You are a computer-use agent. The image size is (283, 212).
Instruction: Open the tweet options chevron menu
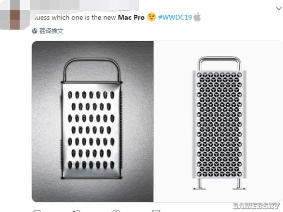pos(279,8)
